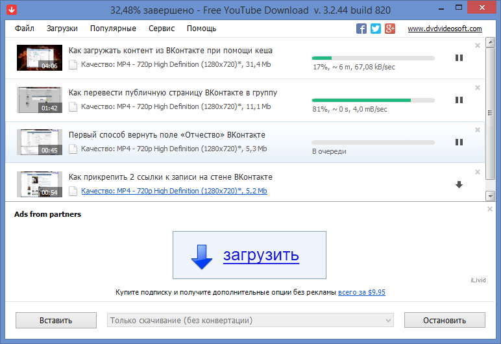
Task: Open the Facebook icon link
Action: [x=361, y=29]
